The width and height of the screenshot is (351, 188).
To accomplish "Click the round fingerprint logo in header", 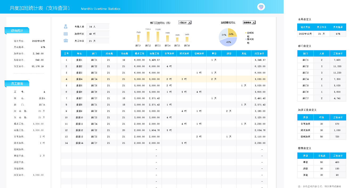I will tap(261, 7).
